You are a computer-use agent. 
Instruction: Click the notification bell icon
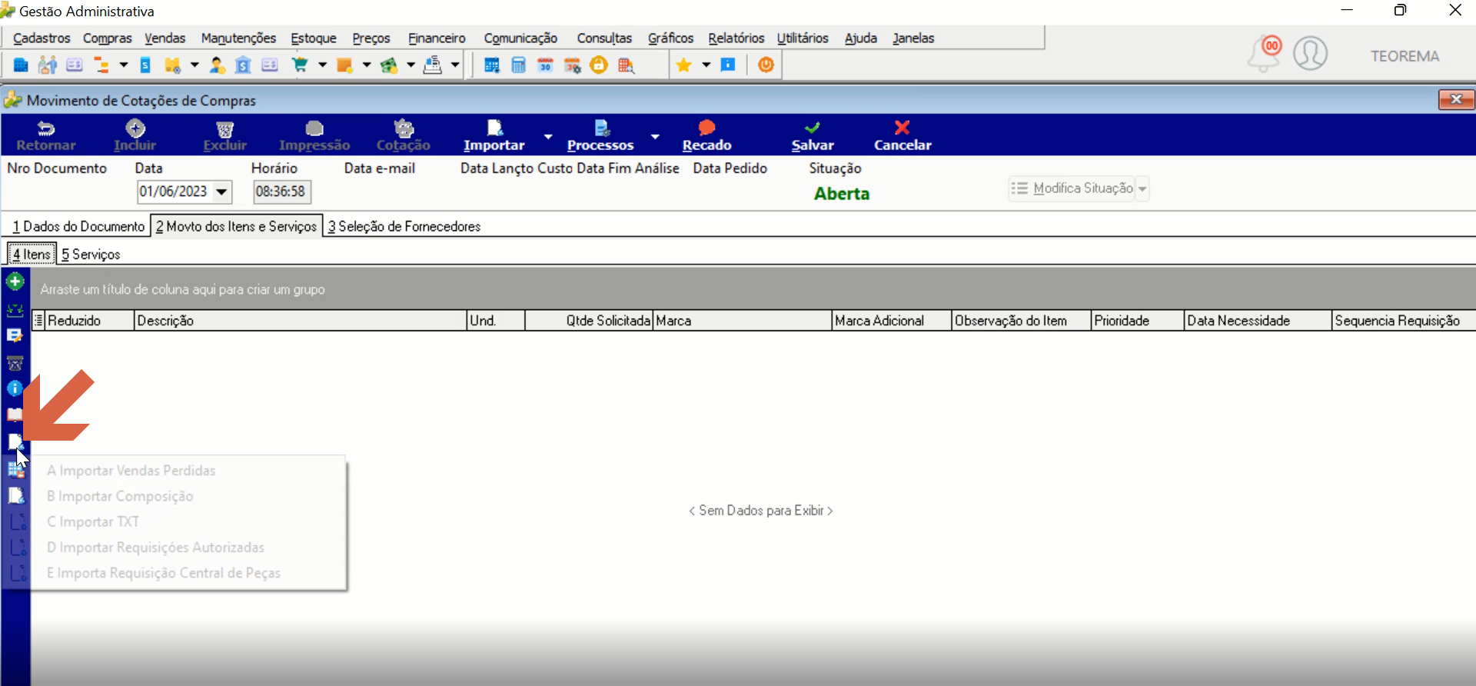[1265, 54]
